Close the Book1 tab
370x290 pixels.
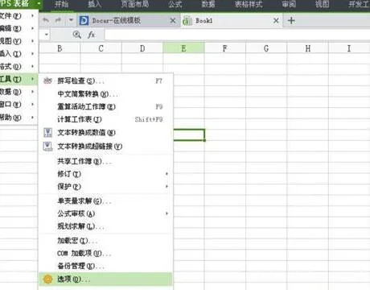tap(276, 21)
